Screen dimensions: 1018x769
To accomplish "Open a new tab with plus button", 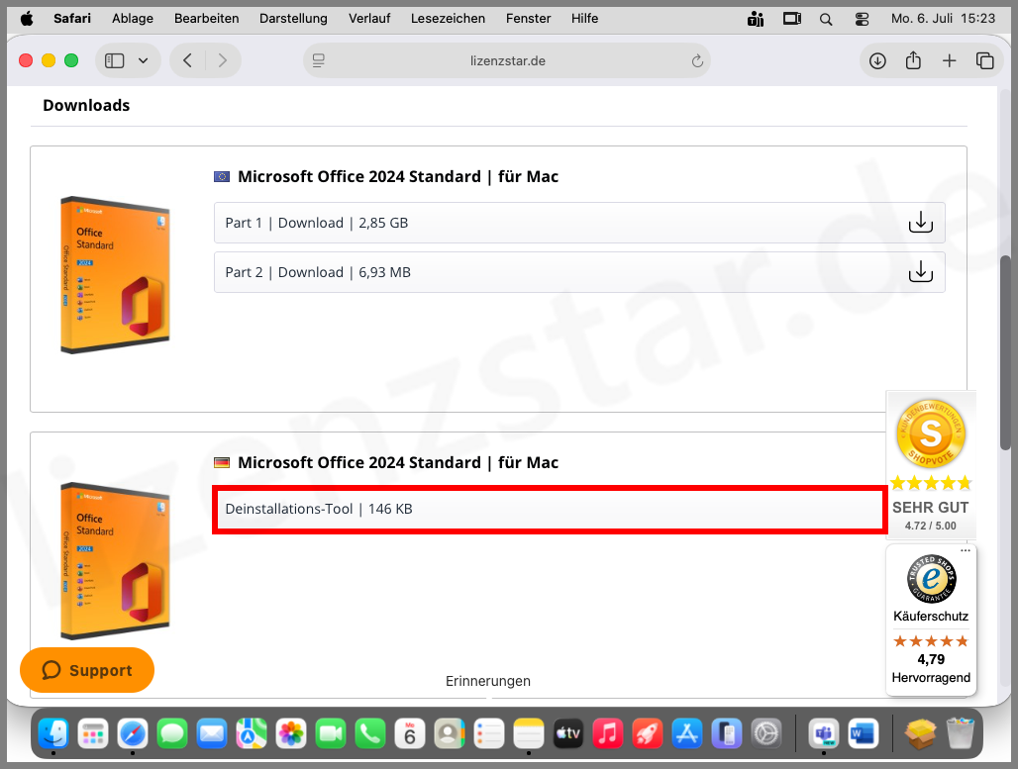I will coord(950,61).
